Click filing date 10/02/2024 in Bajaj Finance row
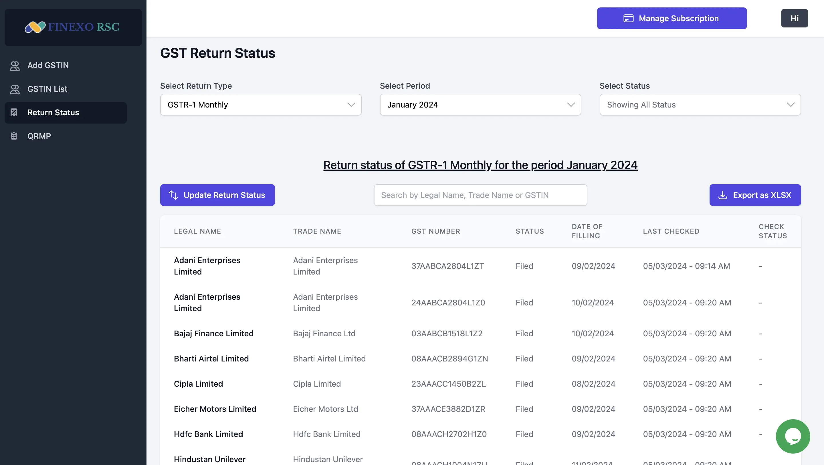Screen dimensions: 824x465 pos(593,333)
